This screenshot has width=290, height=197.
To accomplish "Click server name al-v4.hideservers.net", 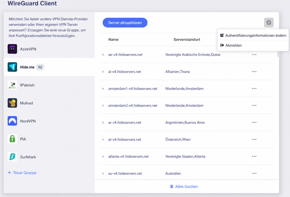I will pyautogui.click(x=124, y=72).
